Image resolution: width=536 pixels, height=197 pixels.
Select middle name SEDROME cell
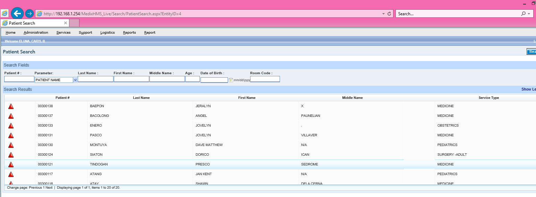(x=309, y=164)
